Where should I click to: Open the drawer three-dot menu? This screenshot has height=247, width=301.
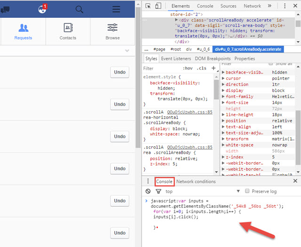(x=148, y=181)
